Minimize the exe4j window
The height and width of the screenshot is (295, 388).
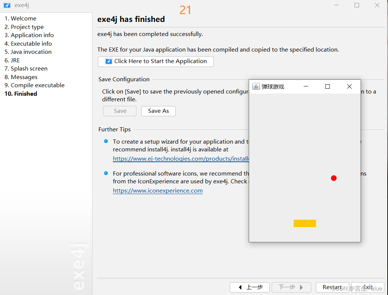pos(336,5)
